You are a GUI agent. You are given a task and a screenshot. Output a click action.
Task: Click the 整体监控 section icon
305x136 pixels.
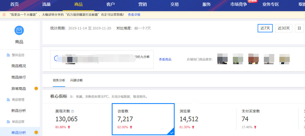click(8, 55)
